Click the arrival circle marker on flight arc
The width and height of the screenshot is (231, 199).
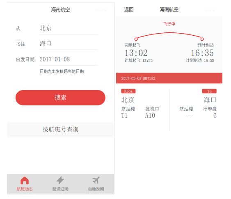202,39
